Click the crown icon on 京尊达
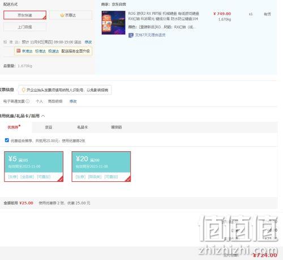 point(62,15)
